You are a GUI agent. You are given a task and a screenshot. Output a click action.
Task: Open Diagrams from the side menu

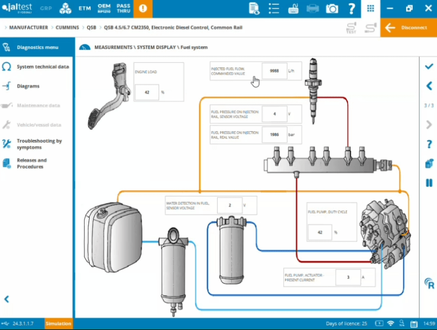[28, 86]
